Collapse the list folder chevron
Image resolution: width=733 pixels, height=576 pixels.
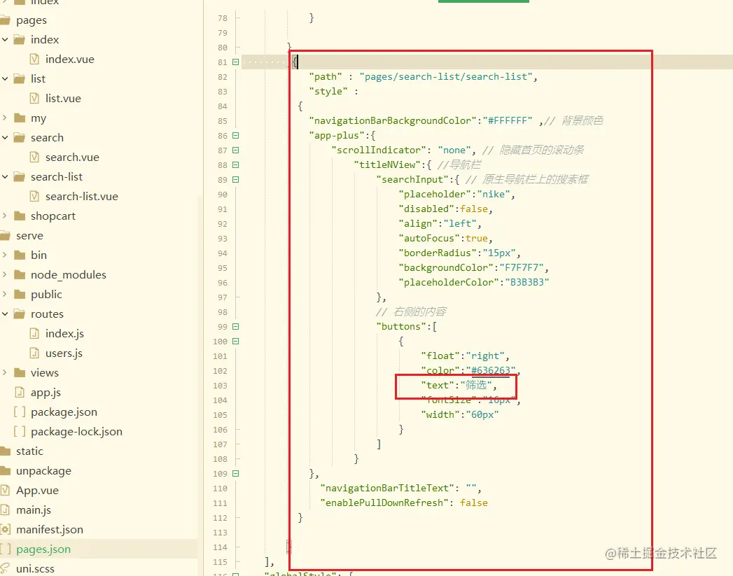click(x=5, y=79)
